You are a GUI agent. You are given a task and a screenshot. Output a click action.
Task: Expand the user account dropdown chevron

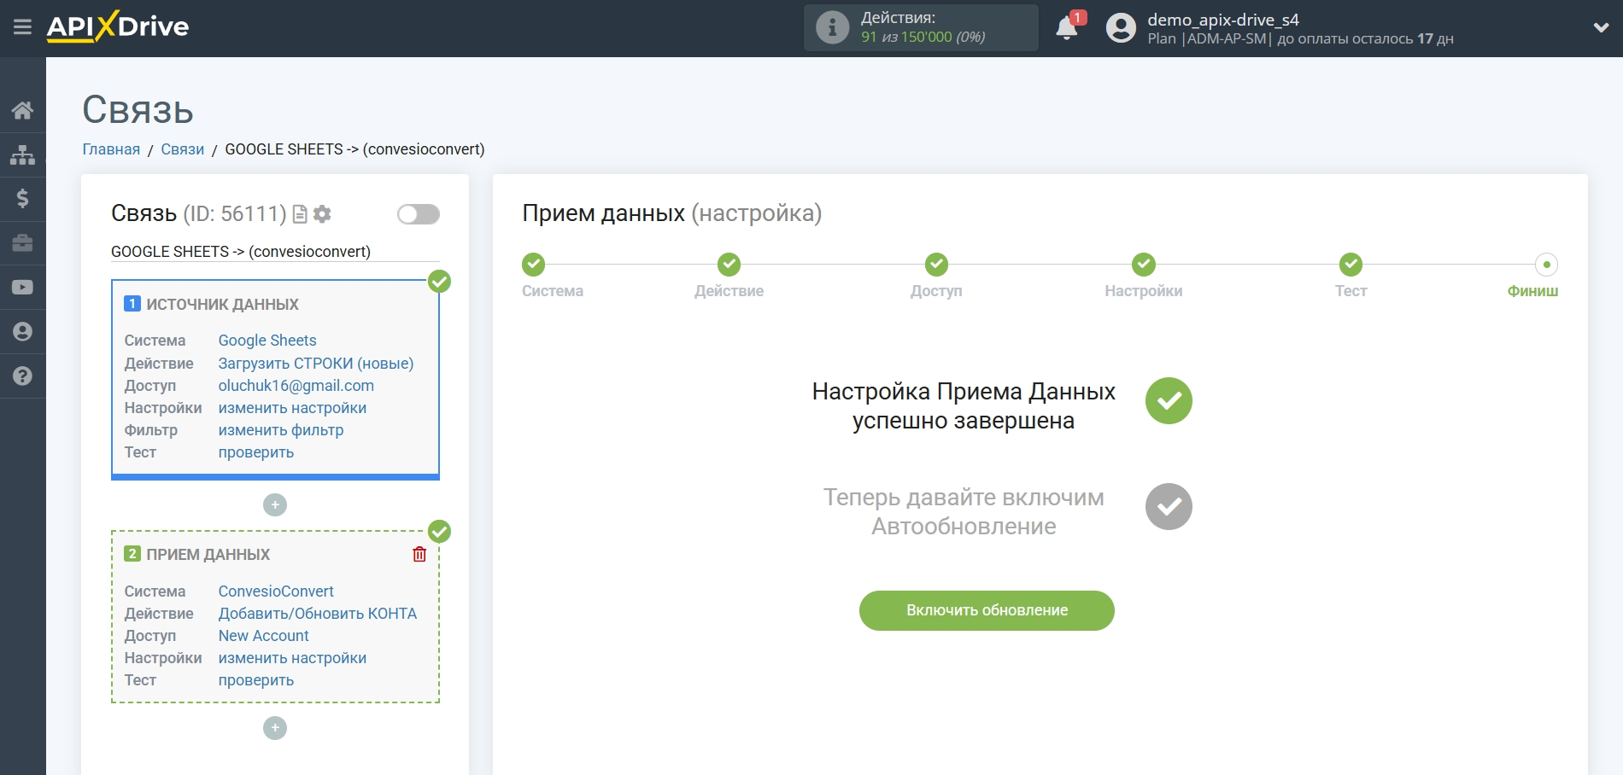[1601, 27]
